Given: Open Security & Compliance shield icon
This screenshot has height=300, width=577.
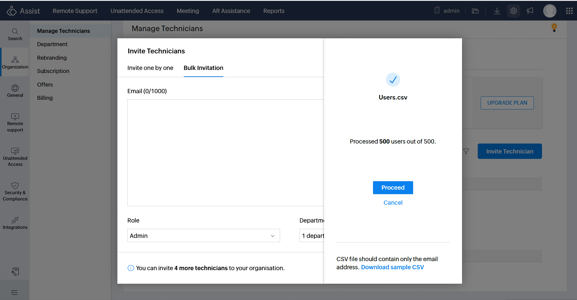Looking at the screenshot, I should click(x=15, y=185).
